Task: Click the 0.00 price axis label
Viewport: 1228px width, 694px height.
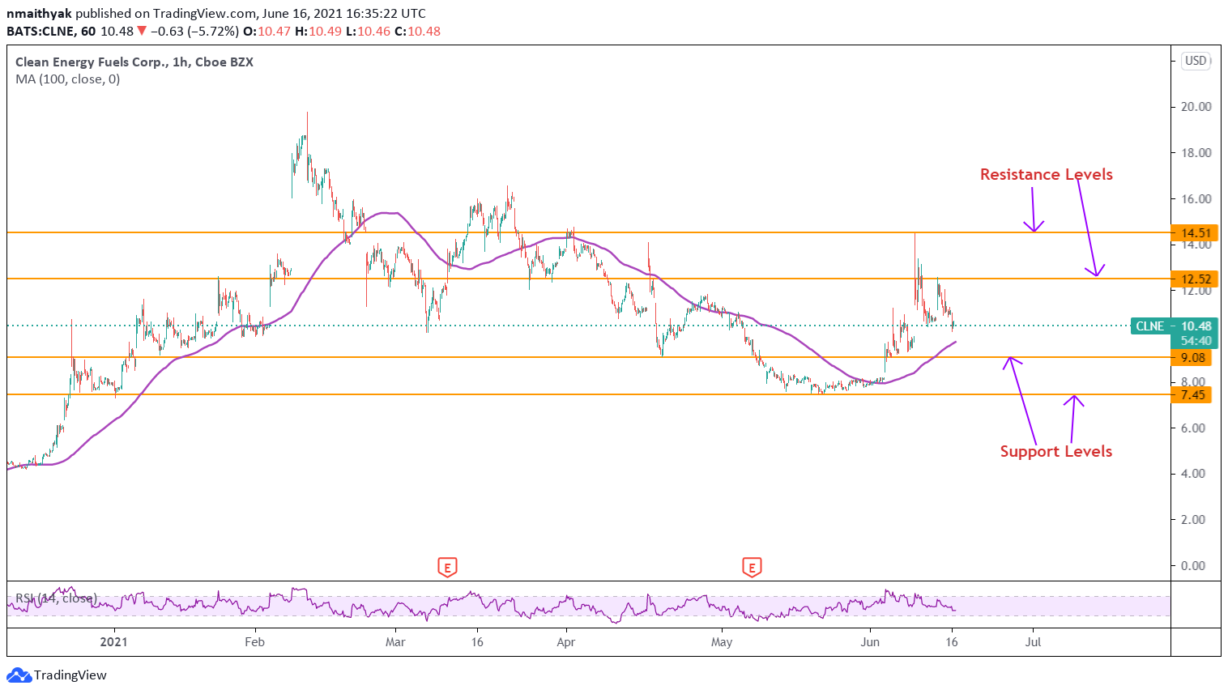Action: tap(1193, 566)
